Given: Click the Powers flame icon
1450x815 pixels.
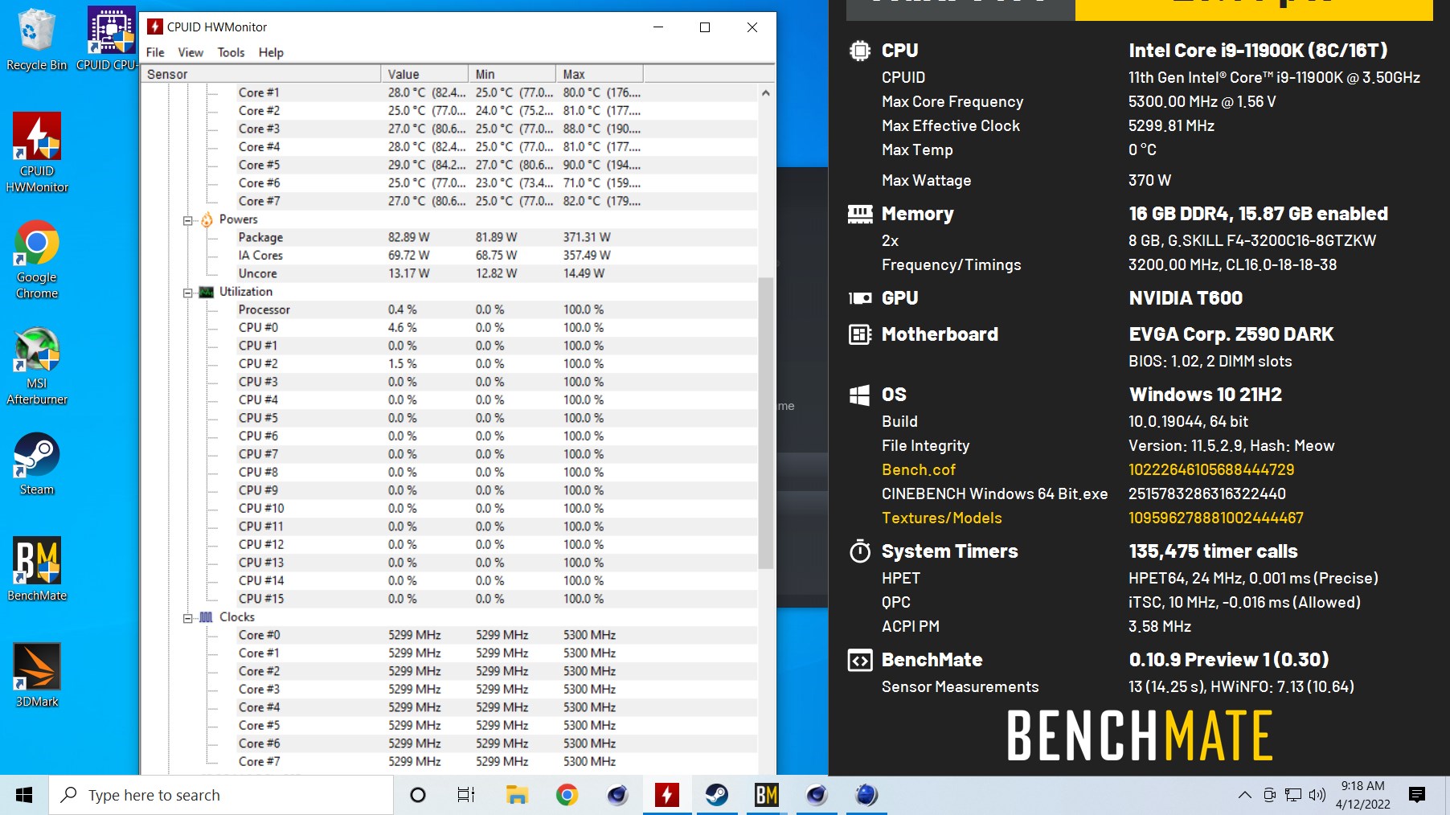Looking at the screenshot, I should click(207, 219).
